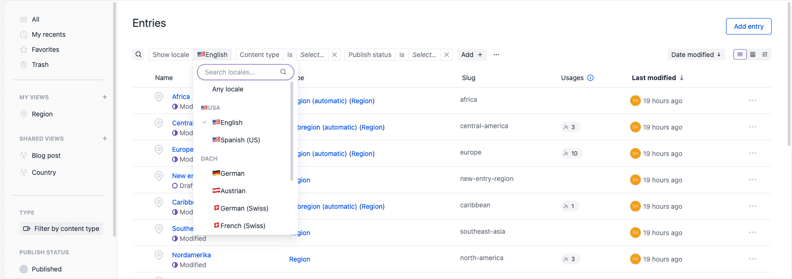This screenshot has height=279, width=792.
Task: Open Publish status 'is' operator dropdown
Action: tap(402, 55)
